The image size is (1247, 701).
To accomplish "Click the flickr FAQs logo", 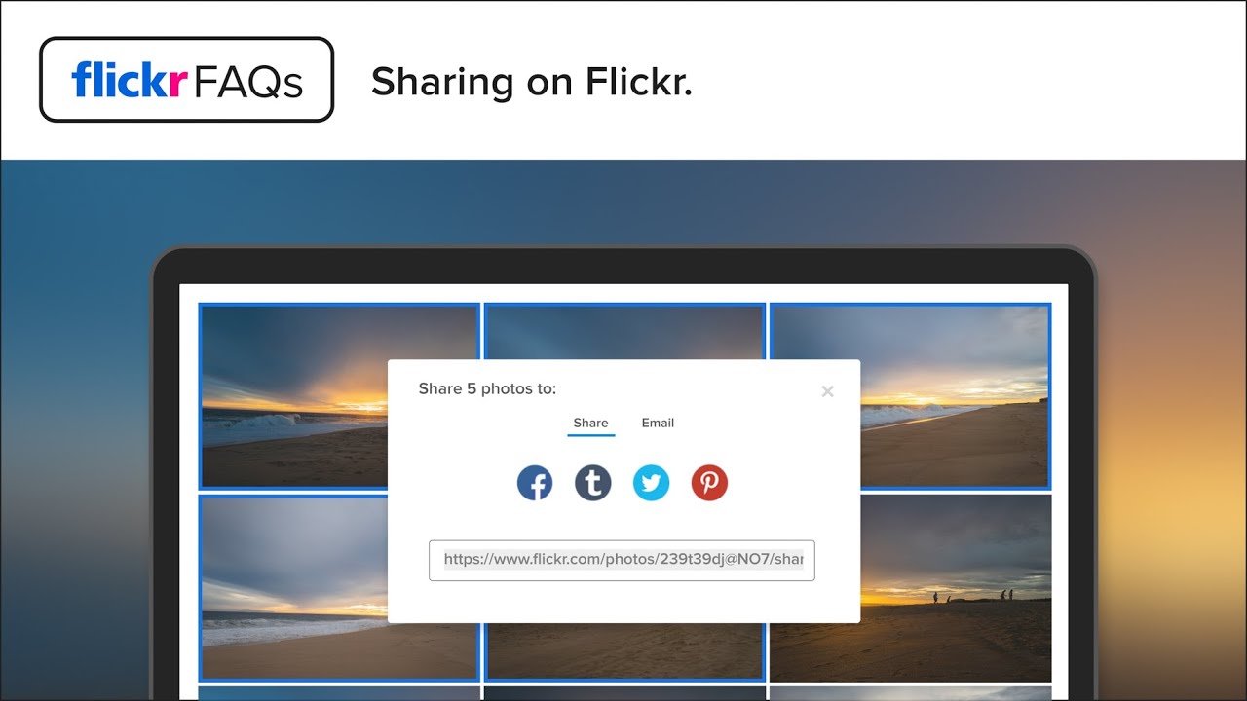I will tap(186, 80).
